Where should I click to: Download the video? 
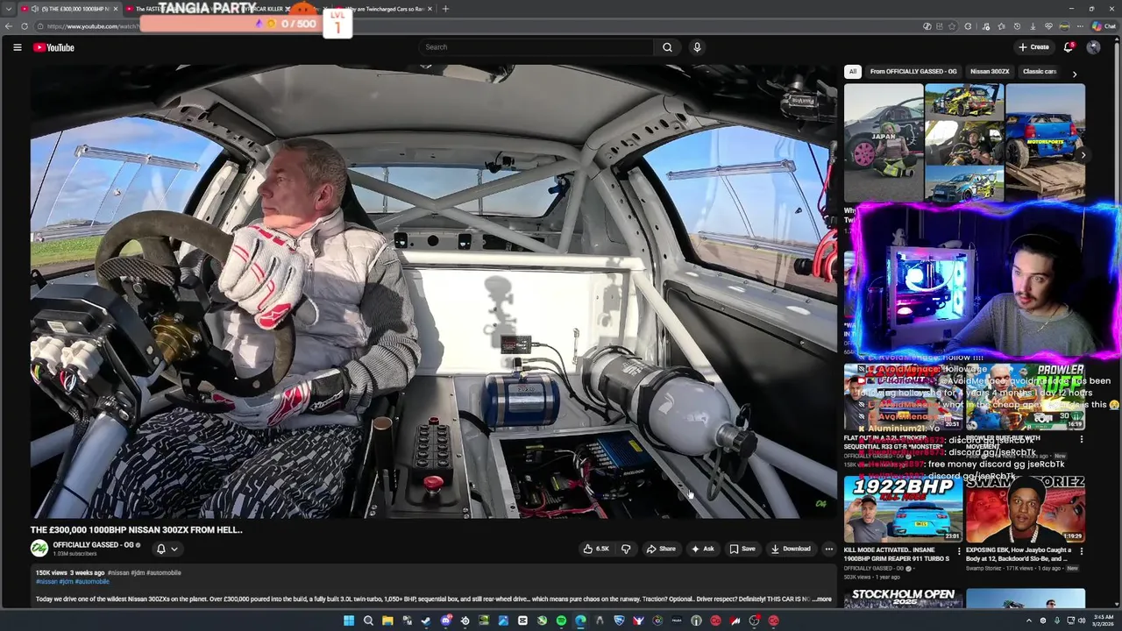pos(791,549)
